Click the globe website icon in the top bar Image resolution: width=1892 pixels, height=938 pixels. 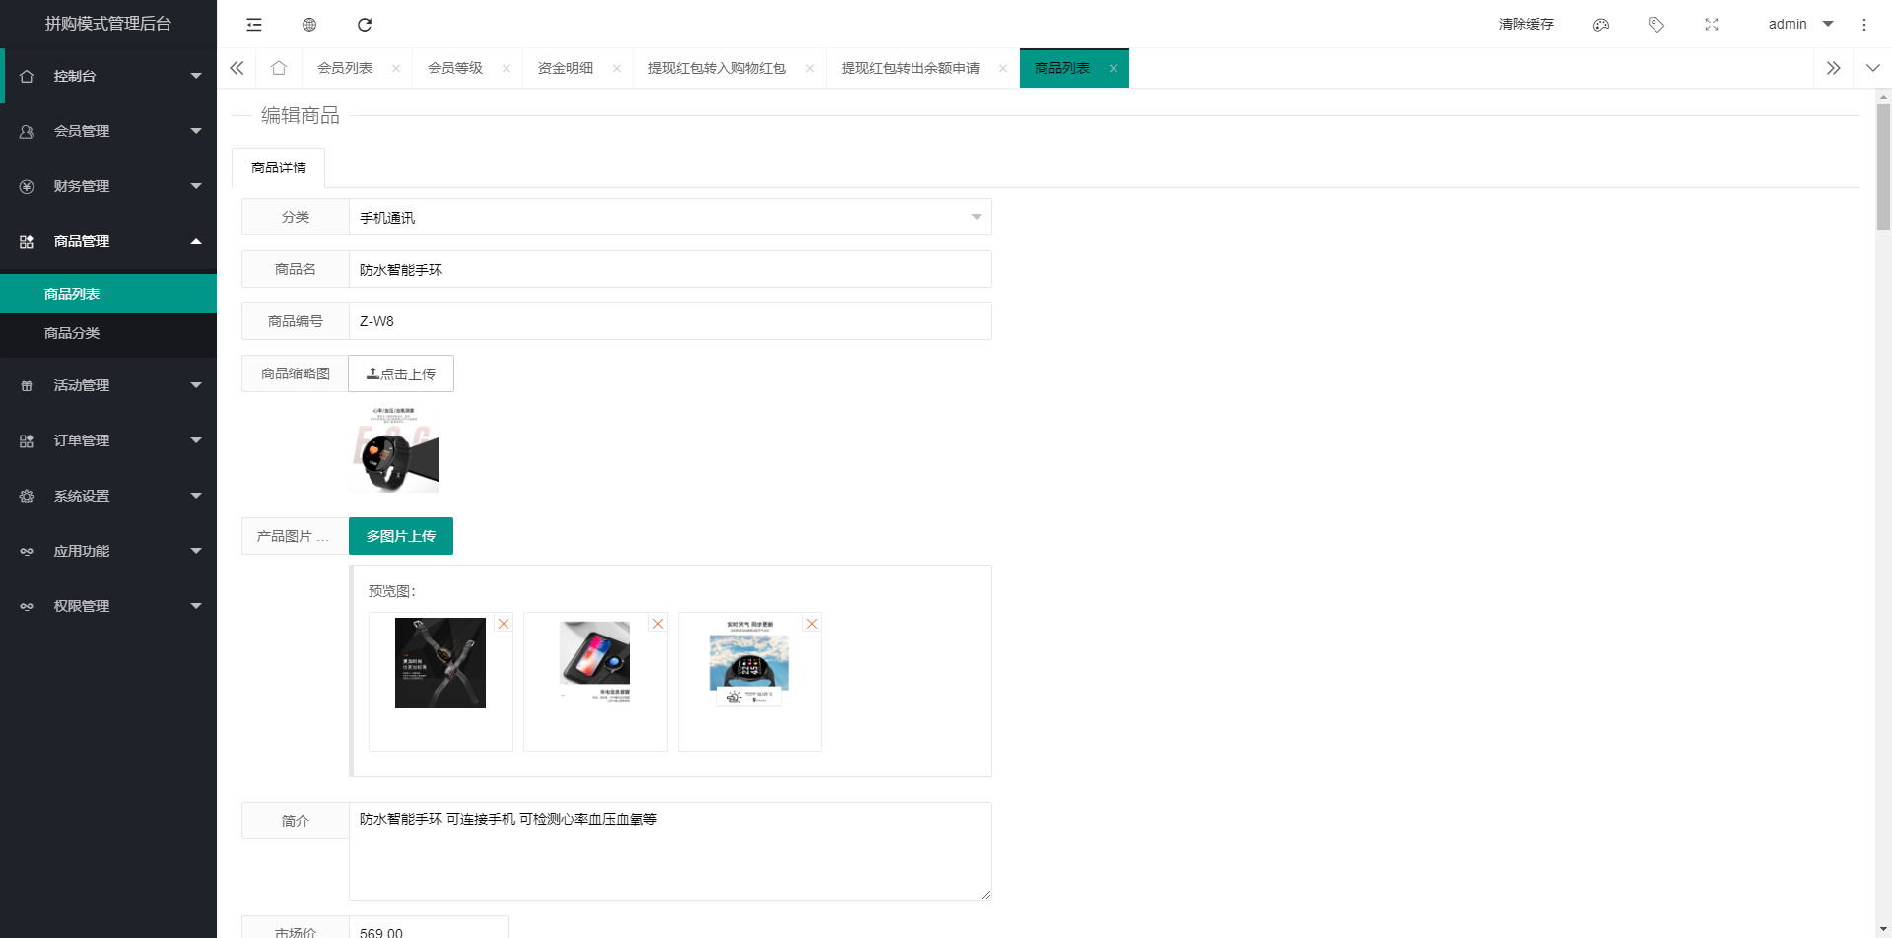(x=309, y=25)
